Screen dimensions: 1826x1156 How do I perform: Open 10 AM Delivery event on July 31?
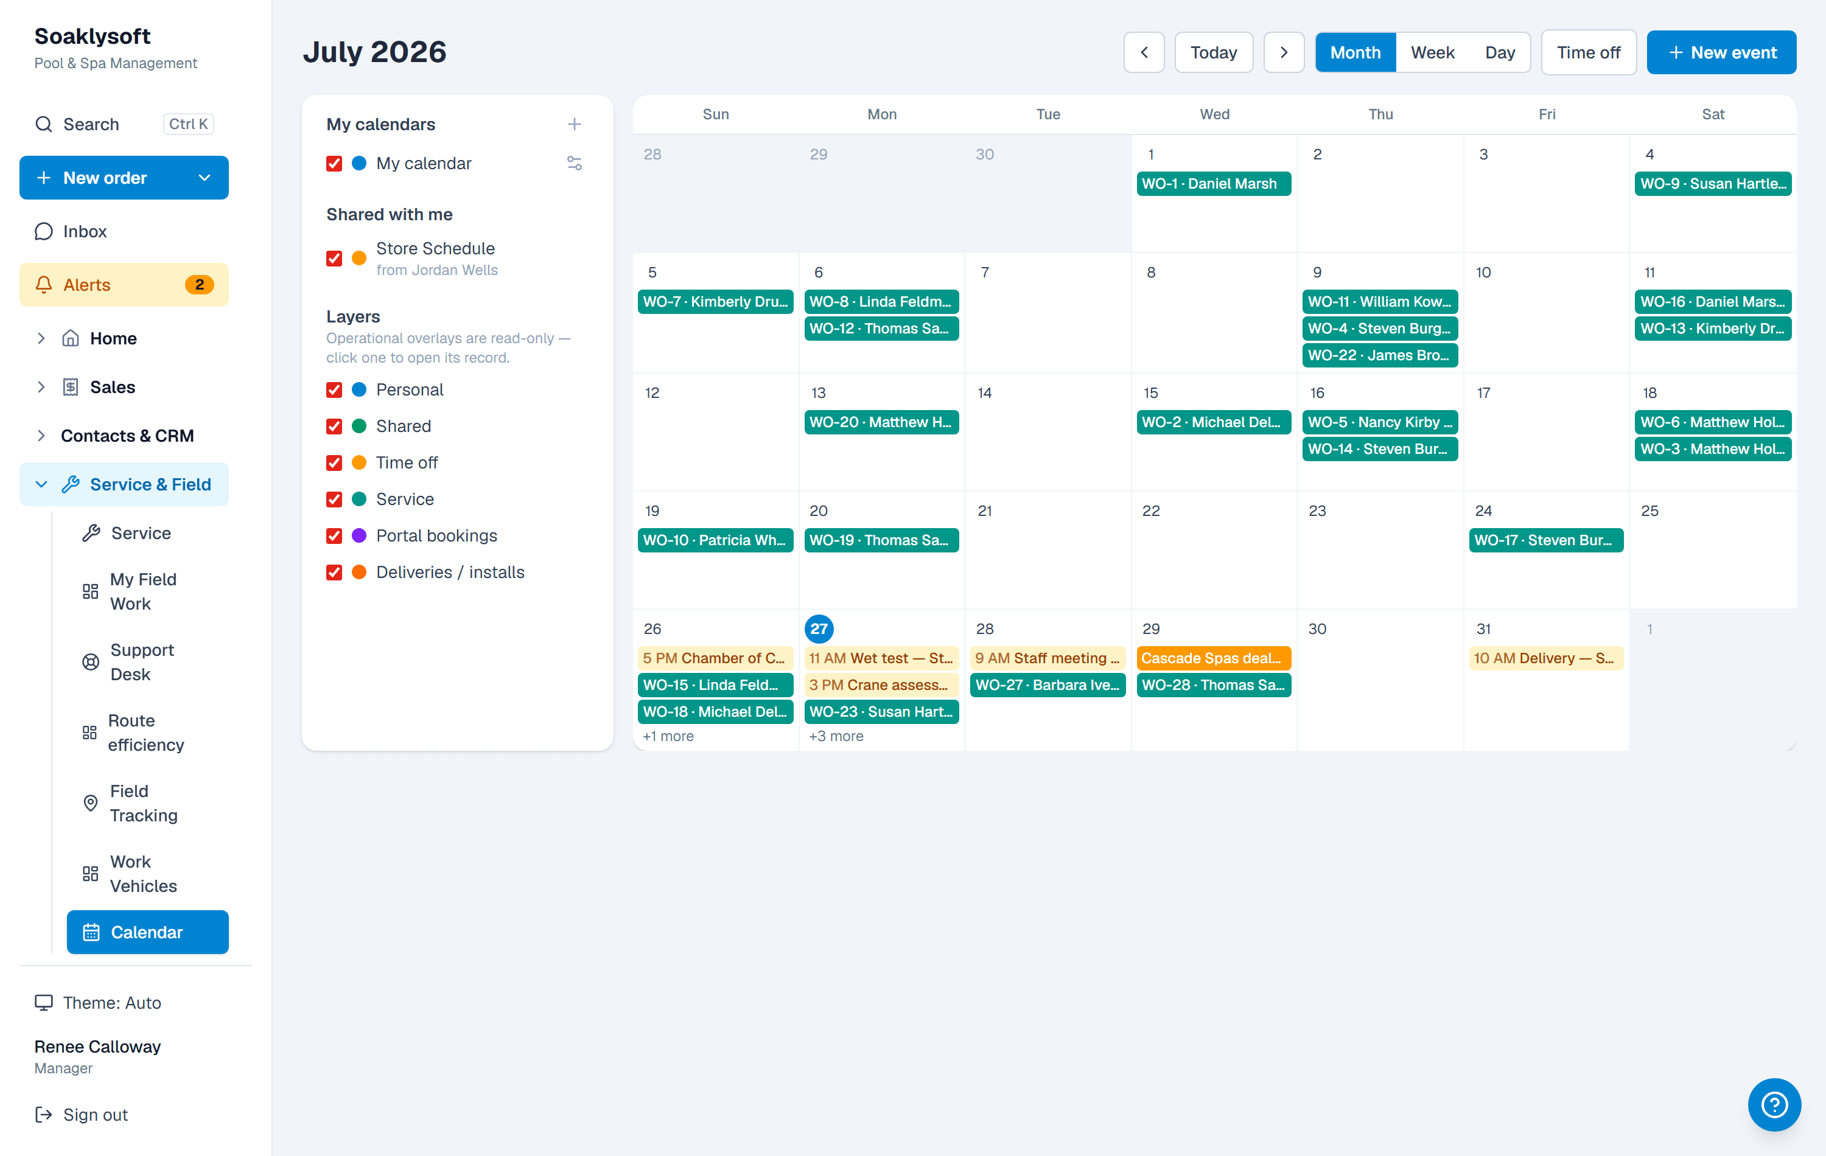(1545, 659)
